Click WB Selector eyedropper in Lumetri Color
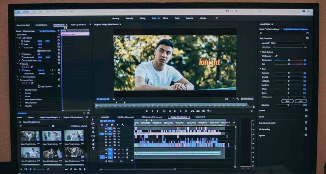Screen dimensions: 326x174 (x=276, y=56)
